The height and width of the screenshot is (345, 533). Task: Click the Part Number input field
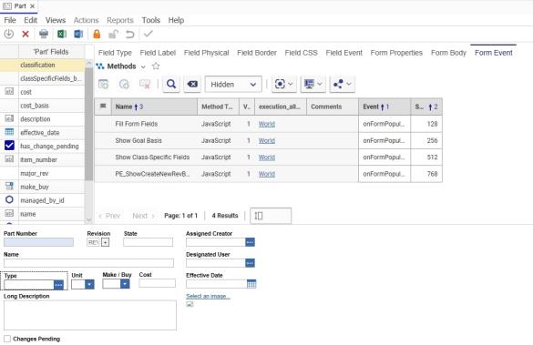coord(38,242)
